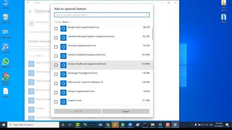The image size is (232, 130).
Task: Click the Ethiopic fonts feature icon
Action: [63, 92]
